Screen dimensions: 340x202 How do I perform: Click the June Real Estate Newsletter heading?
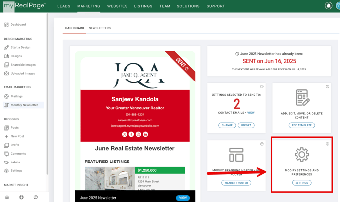[135, 148]
